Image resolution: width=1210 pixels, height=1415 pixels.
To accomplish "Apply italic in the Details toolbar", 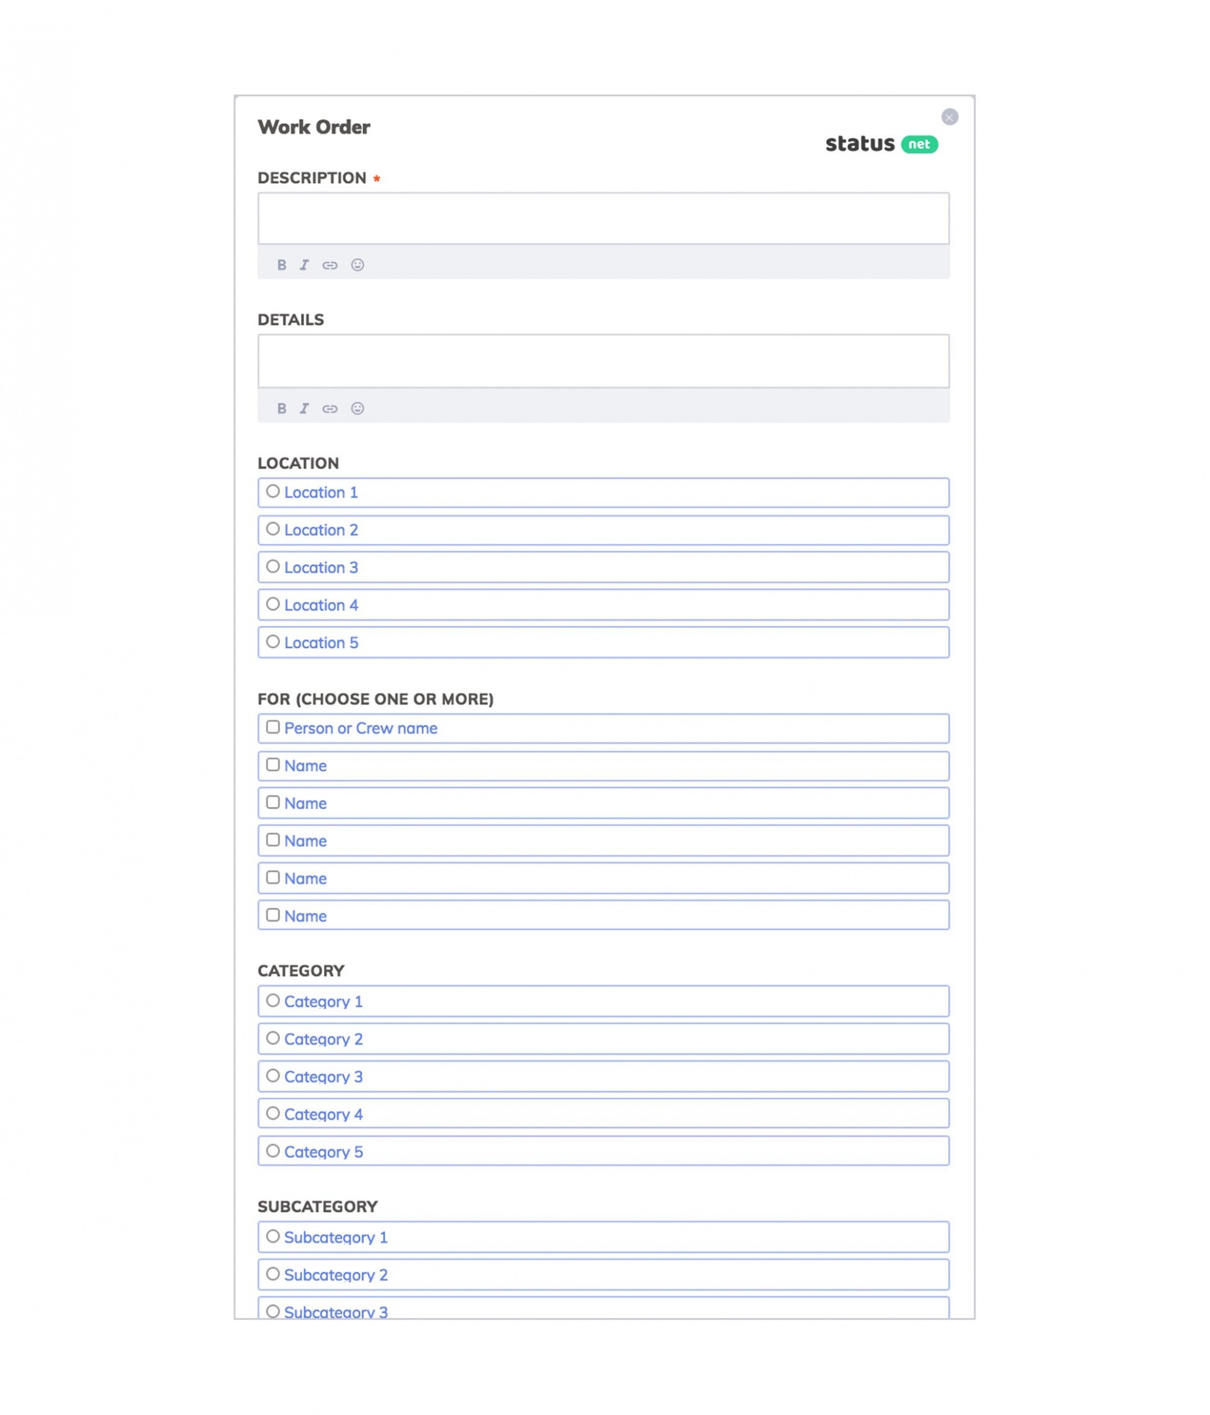I will tap(304, 408).
